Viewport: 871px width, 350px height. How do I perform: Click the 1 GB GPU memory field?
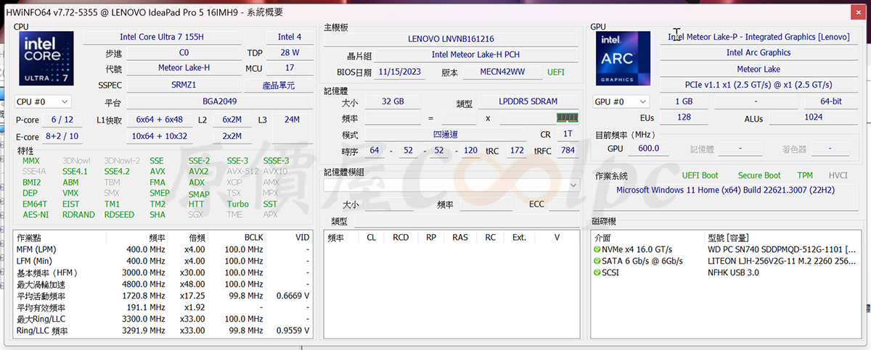684,102
